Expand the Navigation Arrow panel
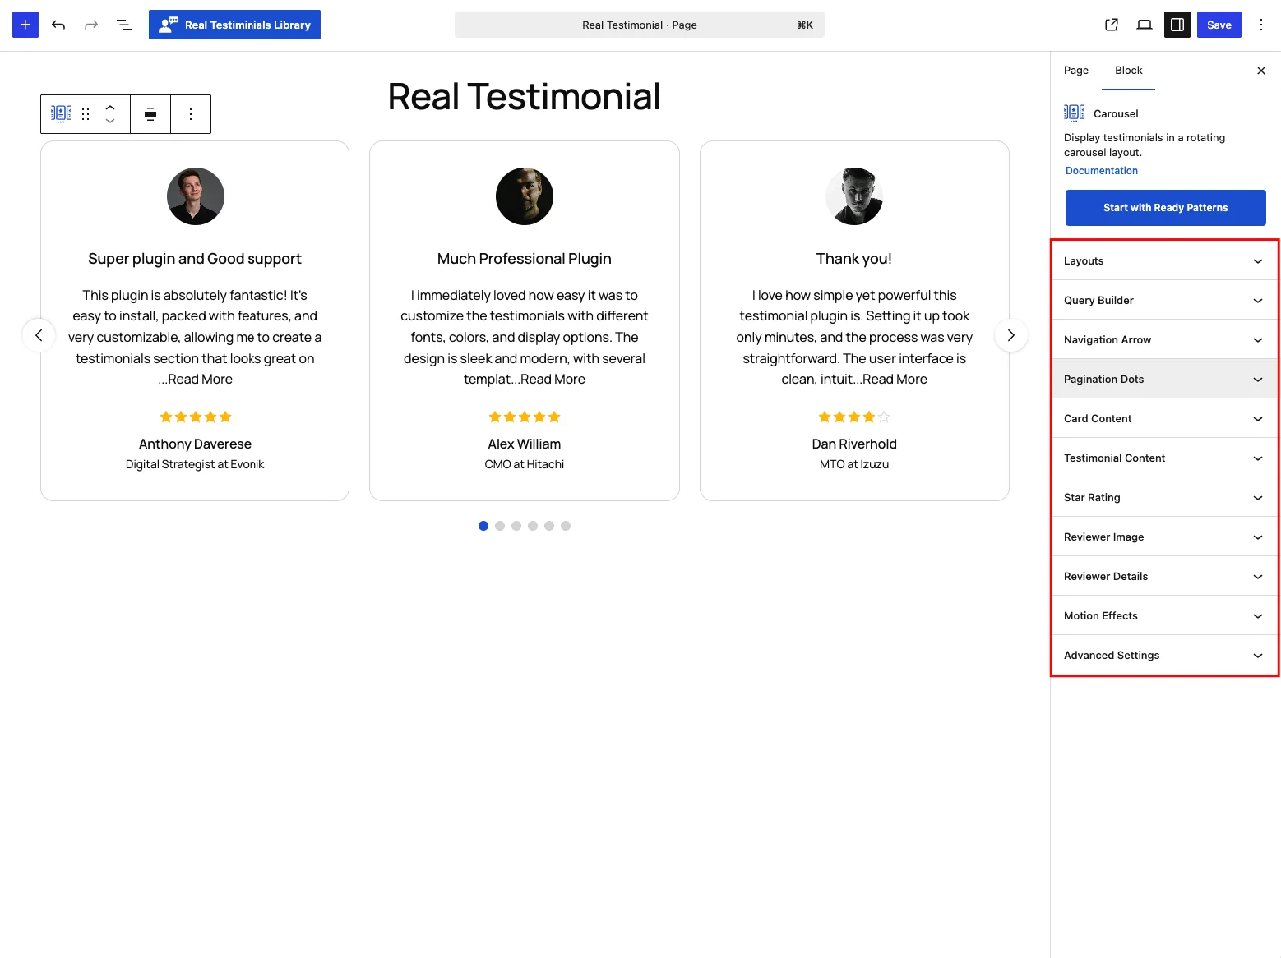This screenshot has height=958, width=1281. [1165, 340]
